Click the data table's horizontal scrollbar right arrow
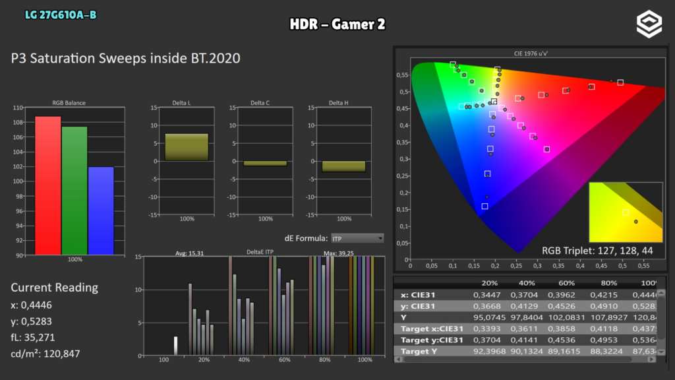 (x=651, y=360)
